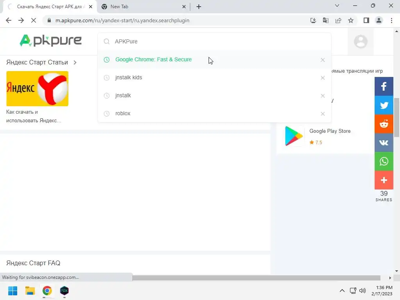Bookmark this tab with star icon
The height and width of the screenshot is (300, 400).
pos(351,20)
